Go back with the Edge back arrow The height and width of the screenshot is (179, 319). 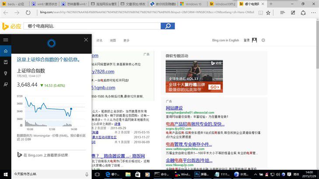tap(6, 13)
